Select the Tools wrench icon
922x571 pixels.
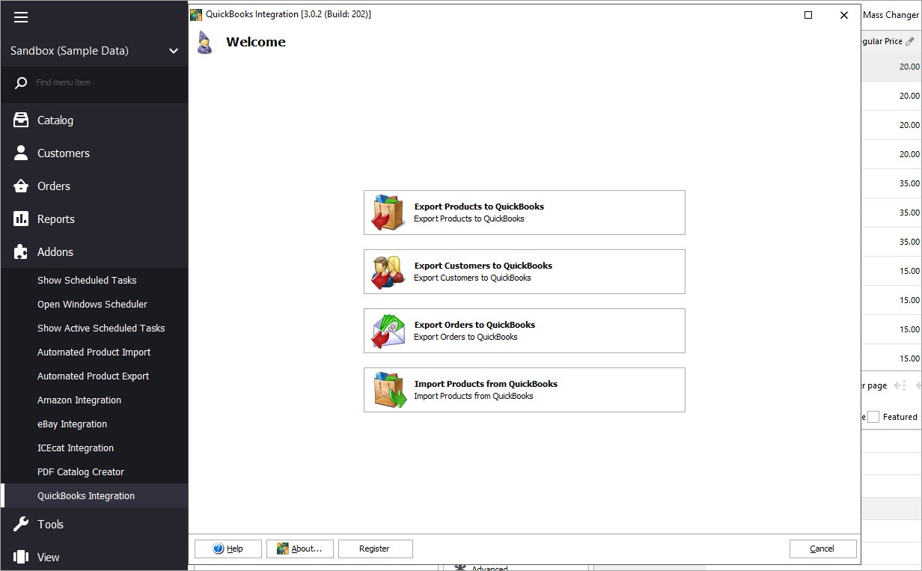pos(20,524)
